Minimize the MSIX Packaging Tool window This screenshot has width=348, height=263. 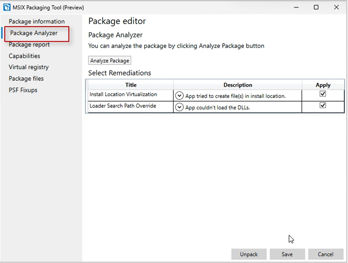[296, 7]
